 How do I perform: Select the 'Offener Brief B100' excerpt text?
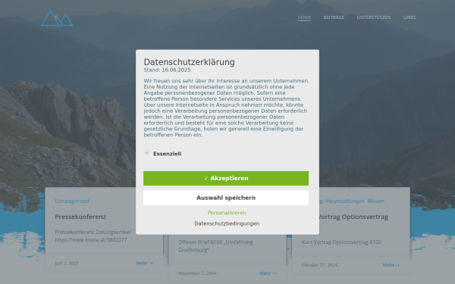pos(215,245)
